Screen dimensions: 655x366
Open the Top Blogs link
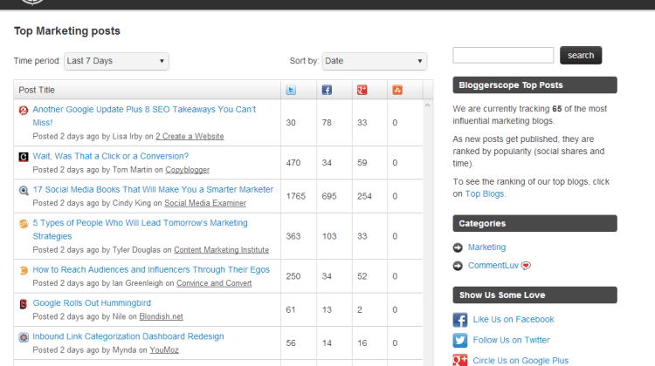tap(485, 193)
